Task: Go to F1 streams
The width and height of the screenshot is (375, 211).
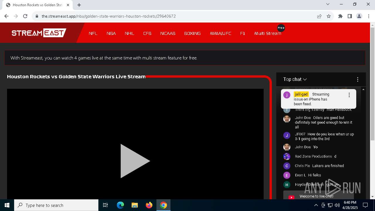Action: (x=243, y=33)
